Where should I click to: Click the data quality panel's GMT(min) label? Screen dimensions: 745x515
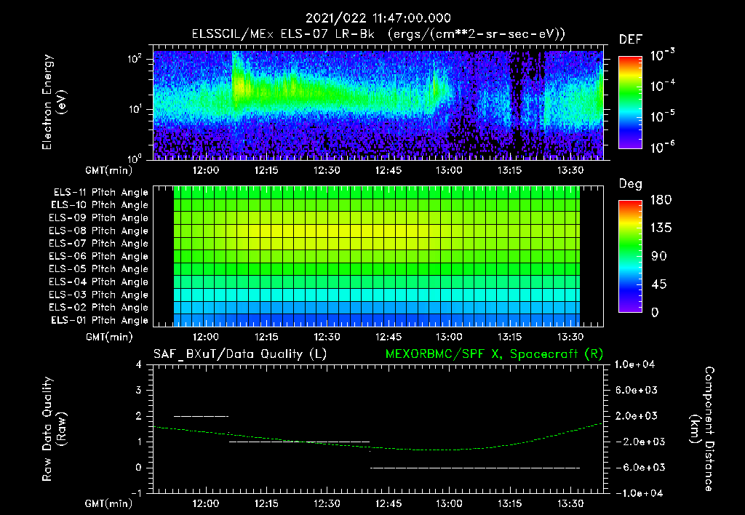point(109,503)
